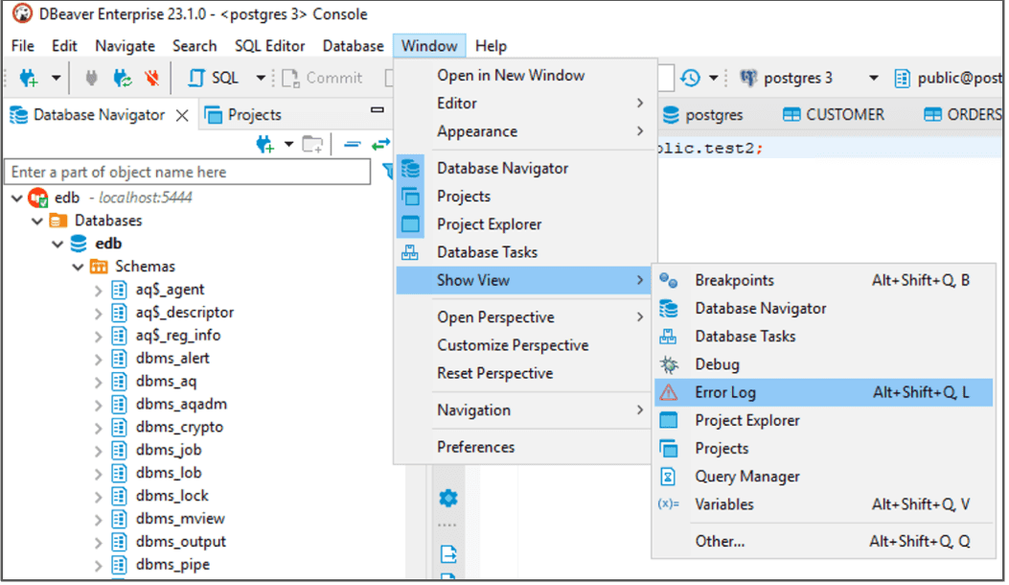
Task: Open the blue settings gear on vertical toolbar
Action: 448,498
